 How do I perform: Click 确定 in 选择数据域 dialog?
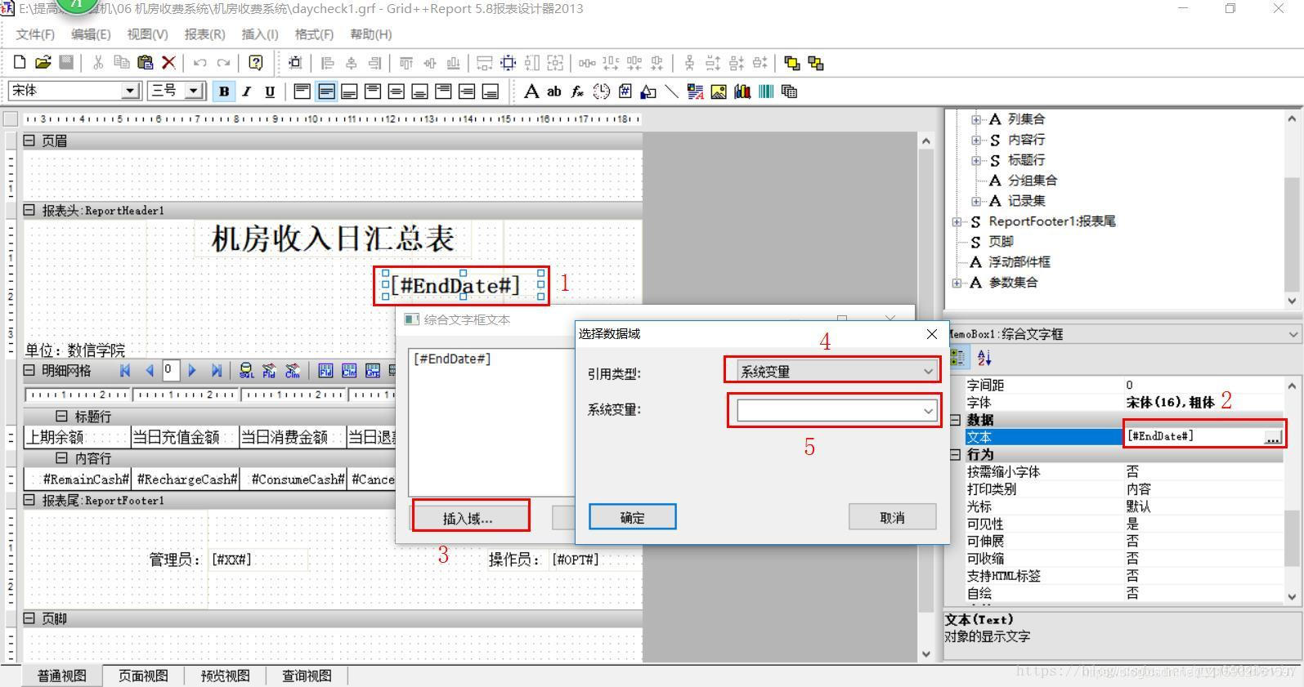point(632,517)
